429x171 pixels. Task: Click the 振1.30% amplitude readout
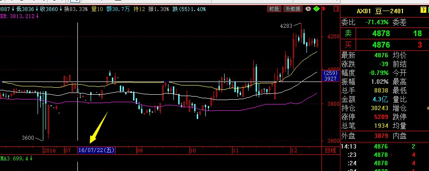pyautogui.click(x=159, y=9)
